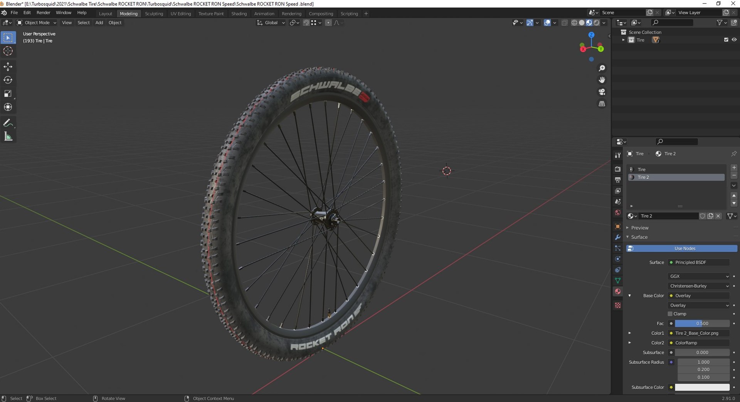
Task: Select the Move tool
Action: click(8, 67)
